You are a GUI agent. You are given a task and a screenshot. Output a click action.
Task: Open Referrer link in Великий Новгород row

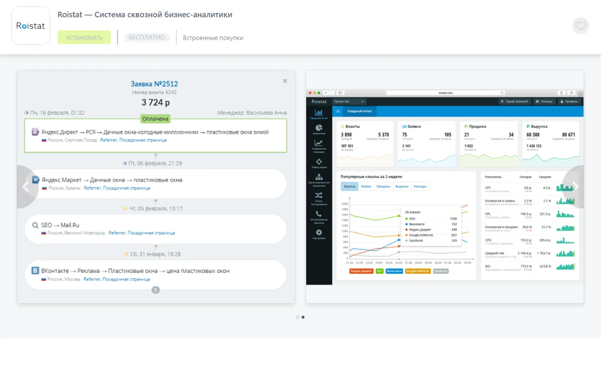117,233
